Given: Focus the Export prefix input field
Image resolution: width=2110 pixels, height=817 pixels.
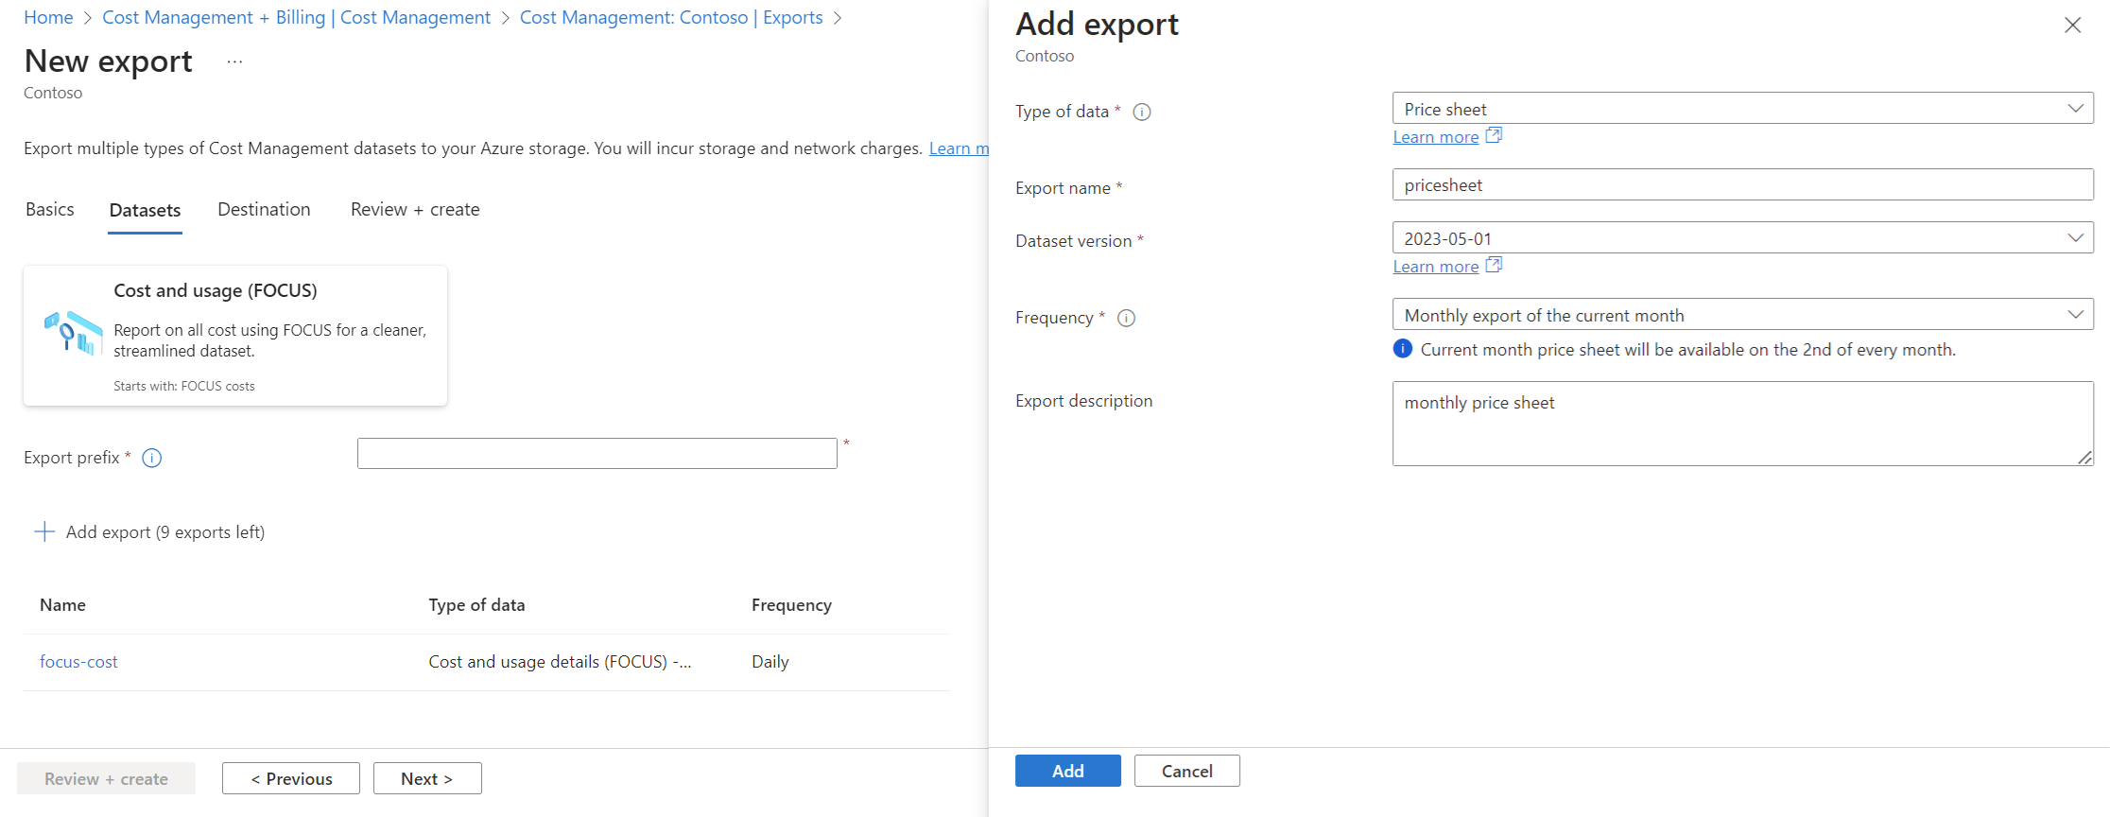Looking at the screenshot, I should tap(597, 454).
